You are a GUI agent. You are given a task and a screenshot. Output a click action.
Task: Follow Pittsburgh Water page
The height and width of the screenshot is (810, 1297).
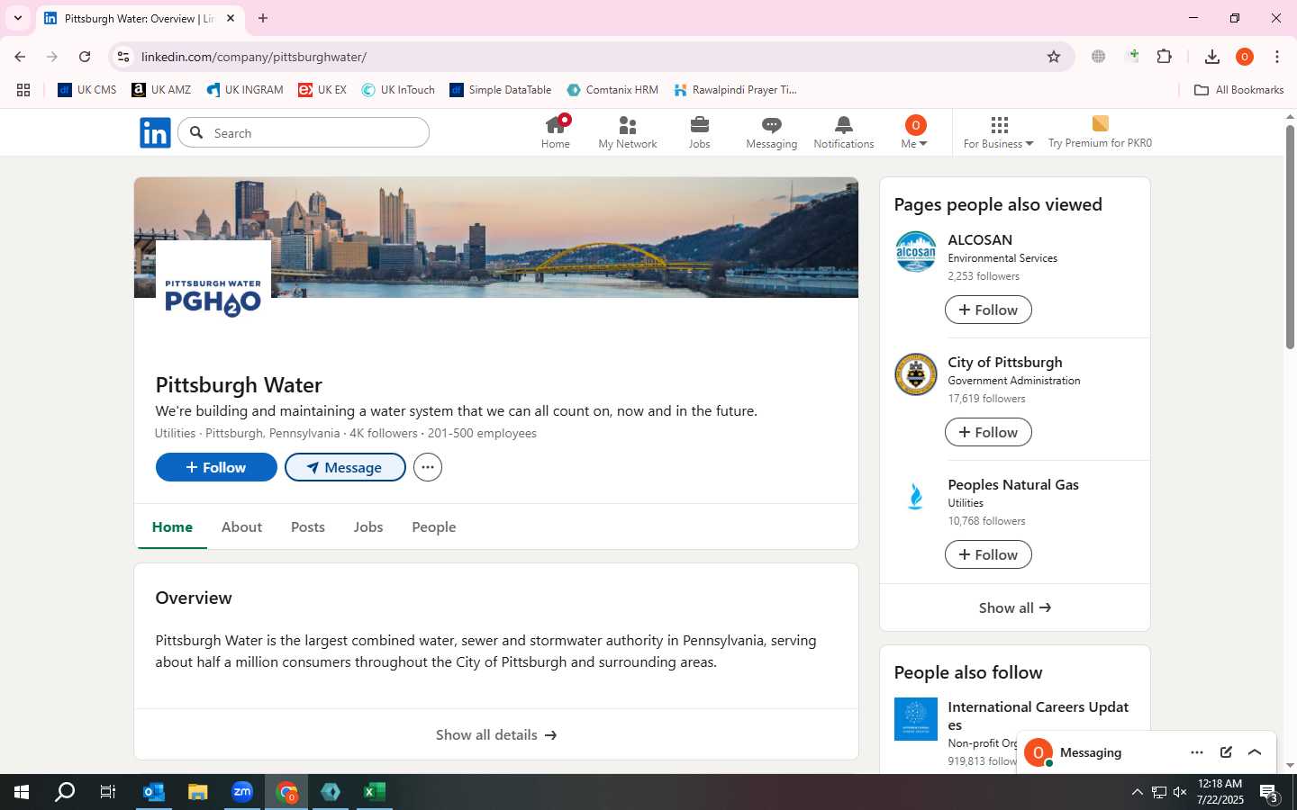216,467
